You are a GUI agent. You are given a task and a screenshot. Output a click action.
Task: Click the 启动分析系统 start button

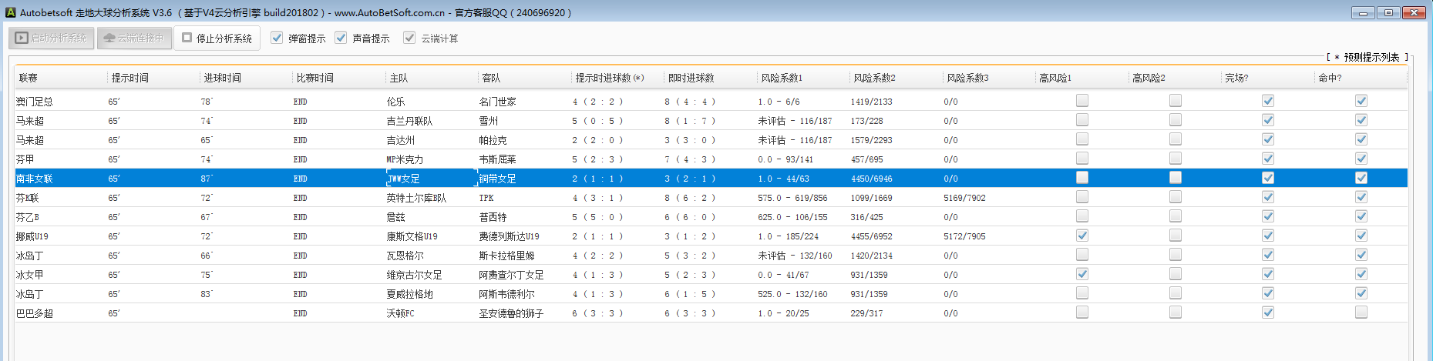click(x=52, y=38)
